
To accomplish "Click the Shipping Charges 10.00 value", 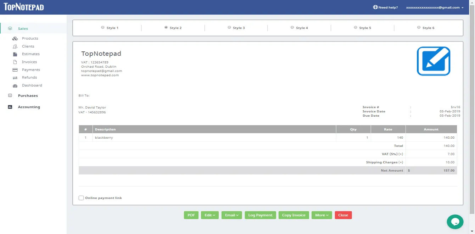I will tap(450, 162).
